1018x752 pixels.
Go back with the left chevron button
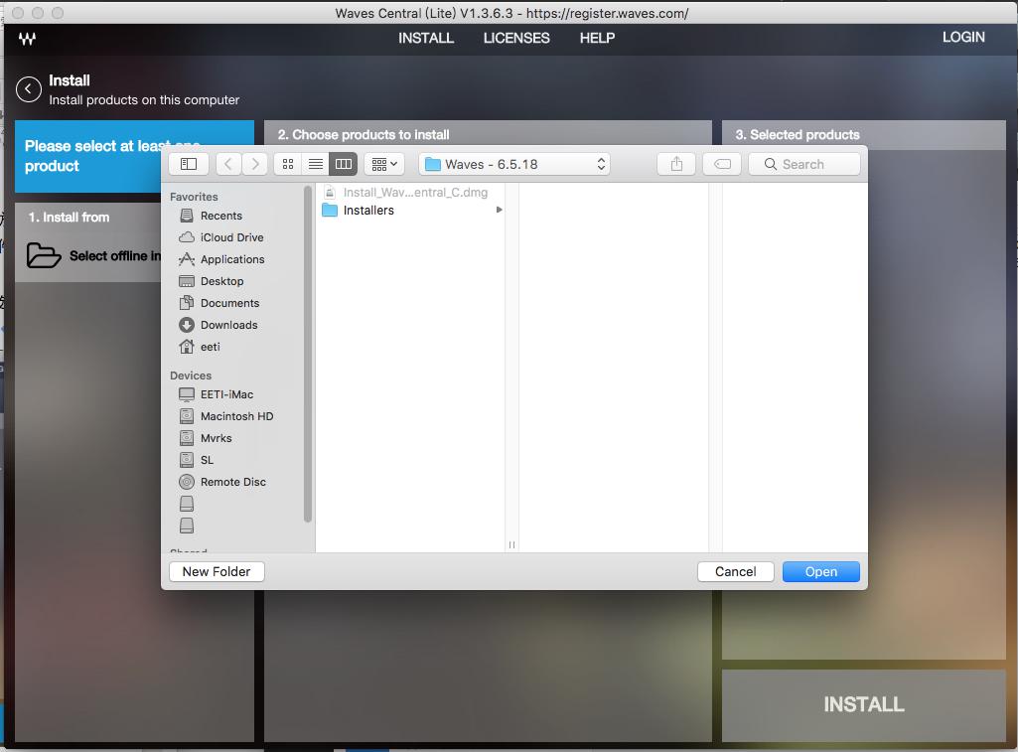229,164
